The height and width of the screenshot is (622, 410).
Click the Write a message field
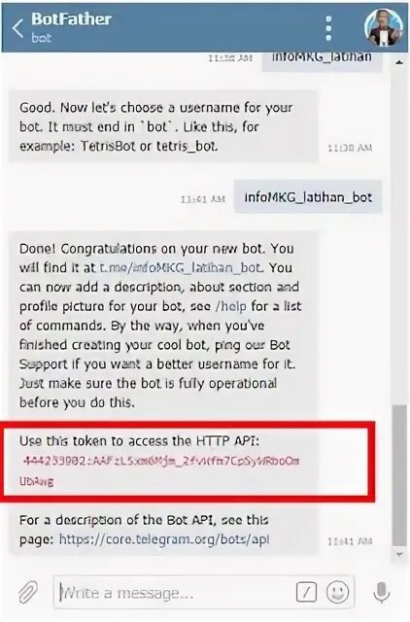[x=175, y=593]
